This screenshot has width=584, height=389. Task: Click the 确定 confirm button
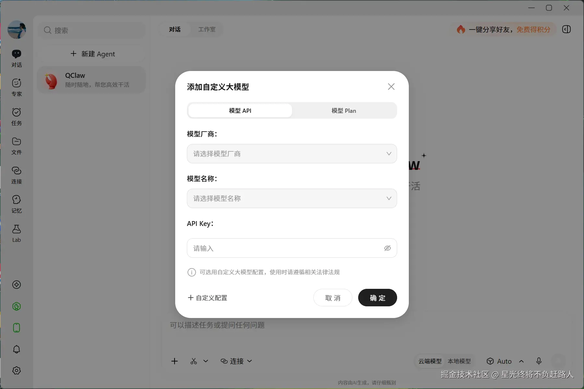378,298
